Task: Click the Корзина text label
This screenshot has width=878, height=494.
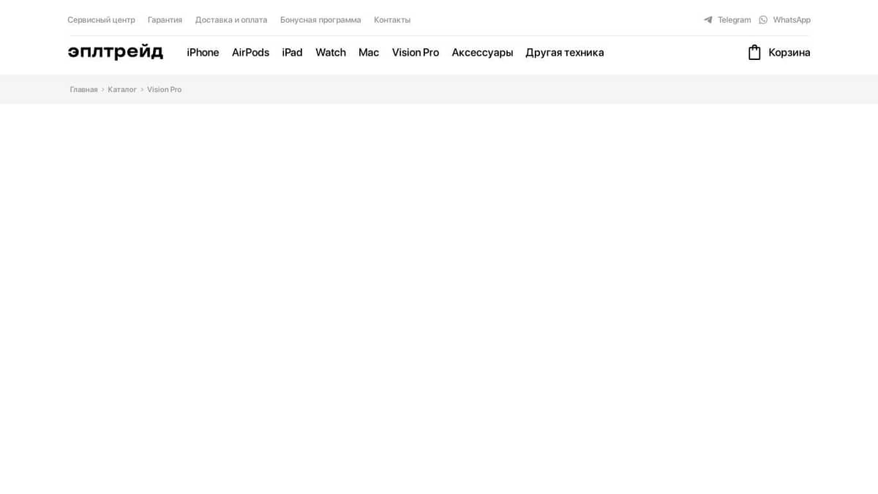Action: point(789,53)
